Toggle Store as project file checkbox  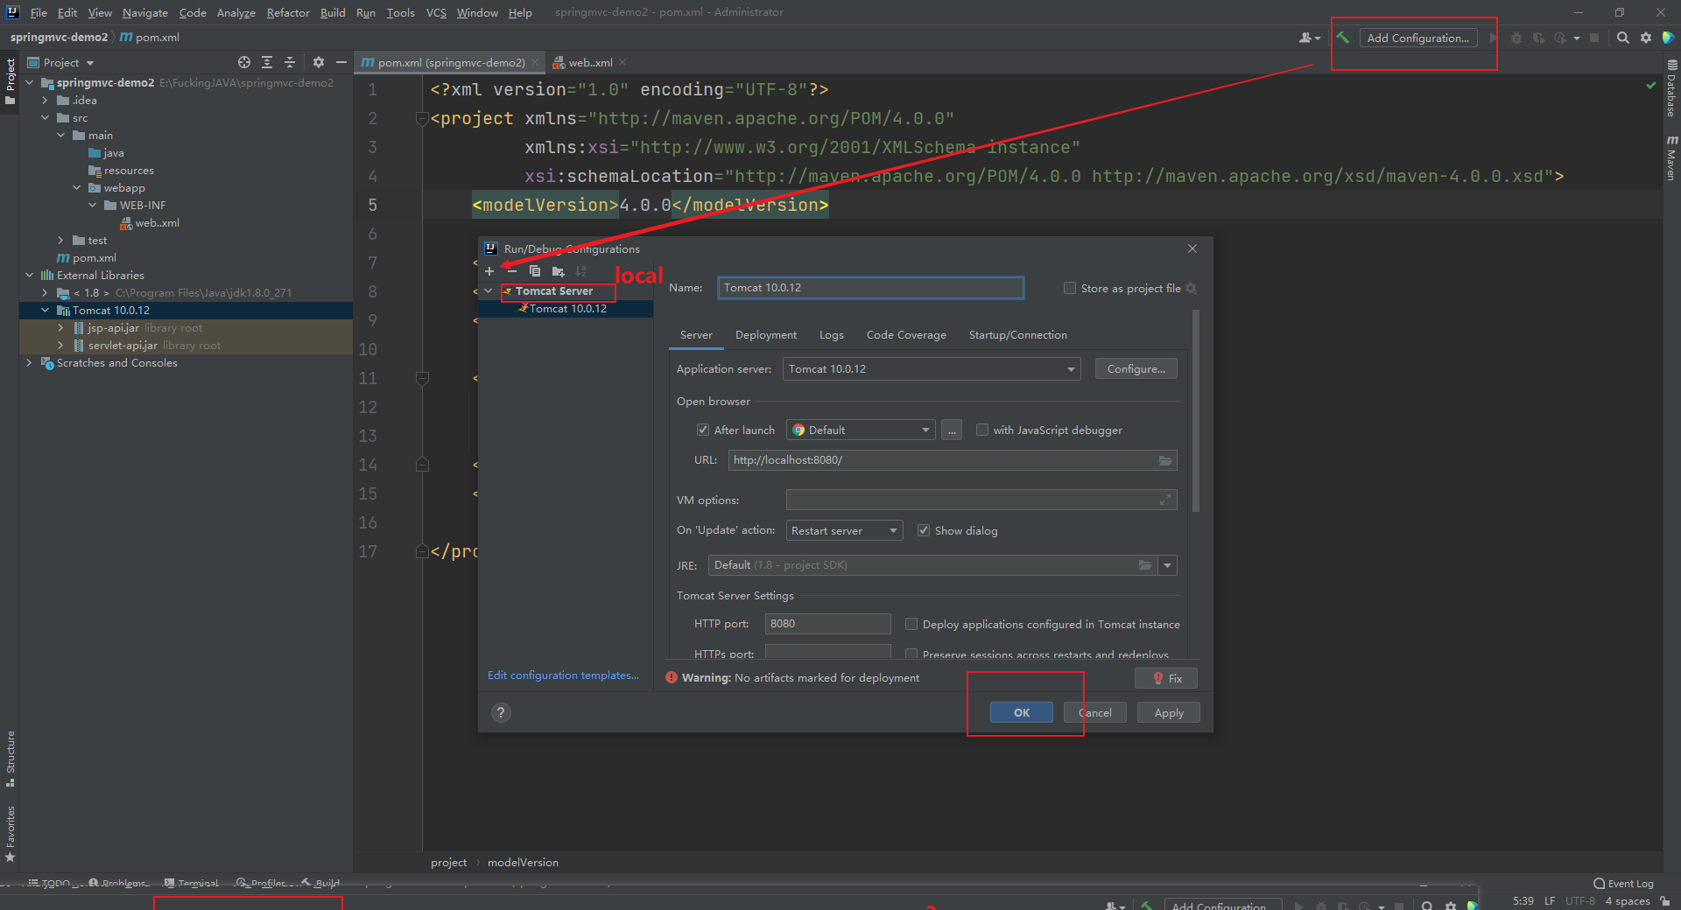[1069, 288]
